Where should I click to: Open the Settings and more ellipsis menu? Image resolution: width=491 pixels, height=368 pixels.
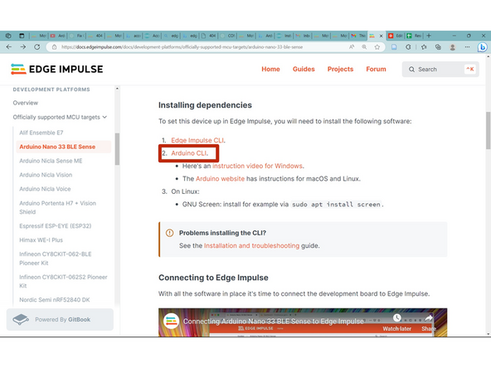click(x=467, y=47)
